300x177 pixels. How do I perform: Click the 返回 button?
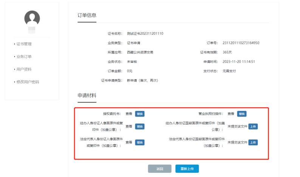pos(159,169)
